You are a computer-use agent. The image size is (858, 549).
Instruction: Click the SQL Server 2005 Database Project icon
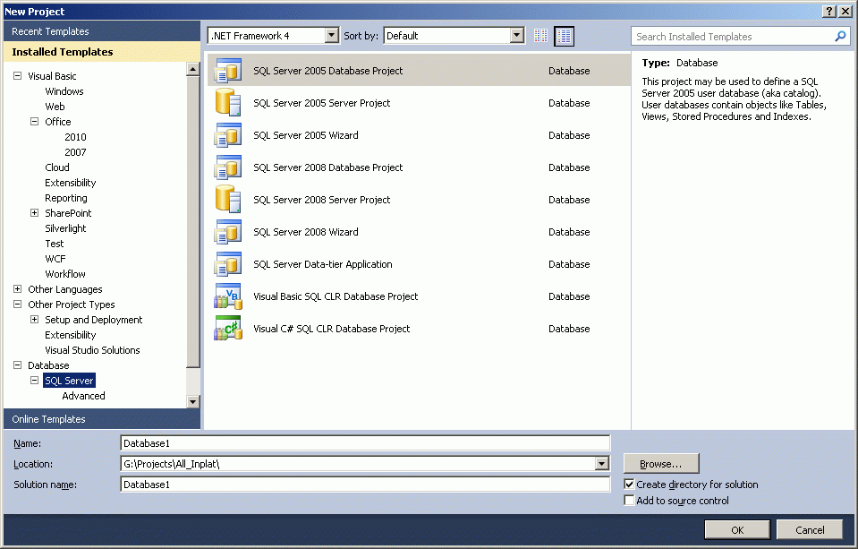228,71
